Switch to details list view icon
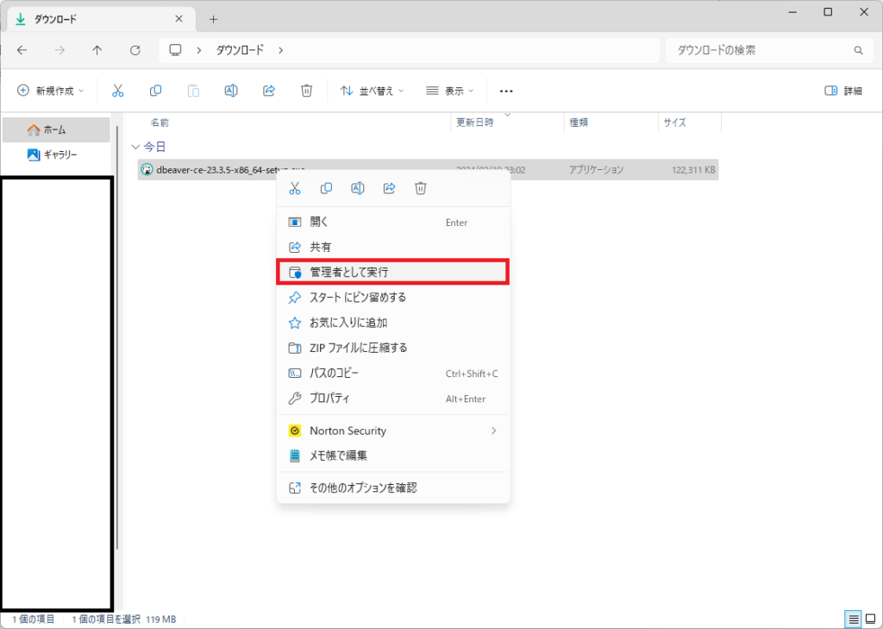 pyautogui.click(x=854, y=620)
